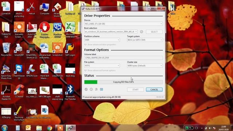233x131 pixels.
Task: Open the Computer desktop icon
Action: pyautogui.click(x=44, y=8)
